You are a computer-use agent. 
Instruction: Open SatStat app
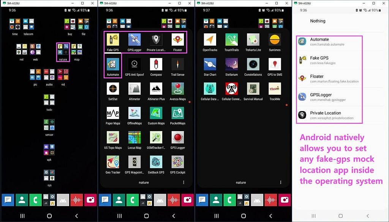[x=113, y=89]
